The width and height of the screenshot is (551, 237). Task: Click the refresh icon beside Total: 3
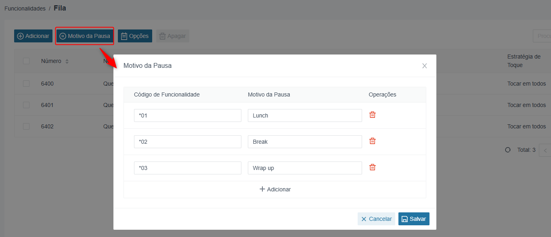click(x=508, y=150)
